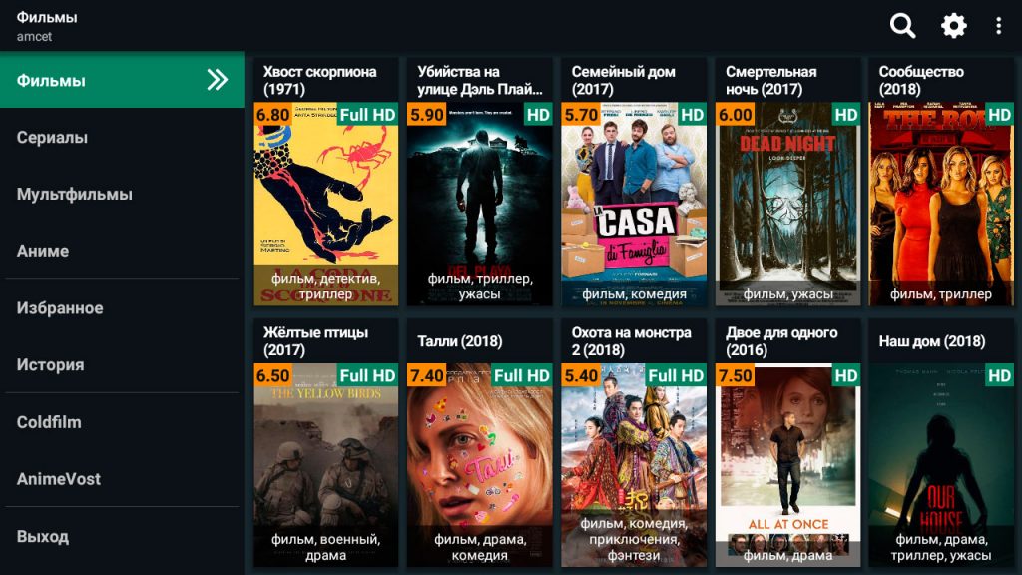Click the 7.50 rating badge on Двое для одного

tap(736, 375)
